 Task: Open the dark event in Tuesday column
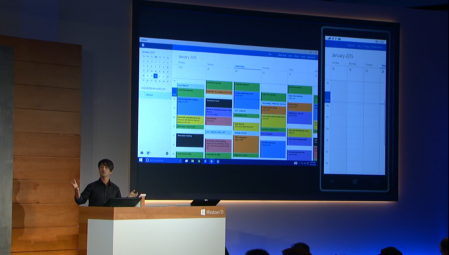[219, 103]
